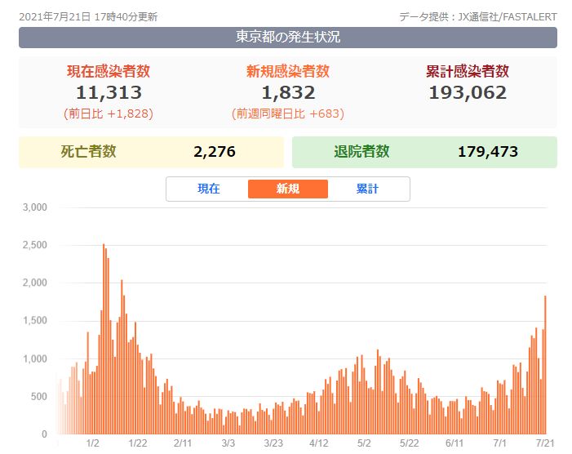The height and width of the screenshot is (454, 572).
Task: Select the 新規 tab
Action: pos(288,189)
